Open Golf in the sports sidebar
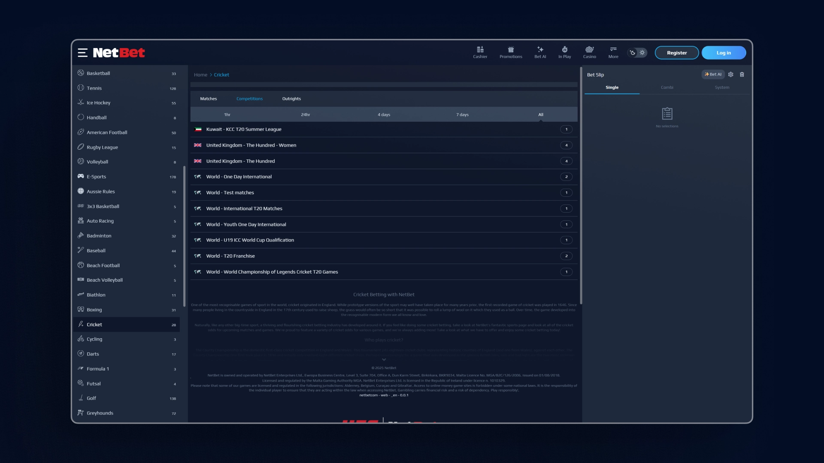The image size is (824, 463). [x=127, y=398]
